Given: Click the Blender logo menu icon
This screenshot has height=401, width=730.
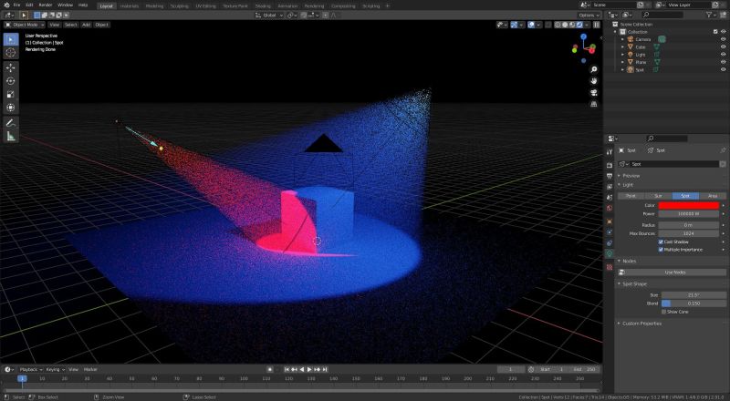Looking at the screenshot, I should (x=6, y=5).
